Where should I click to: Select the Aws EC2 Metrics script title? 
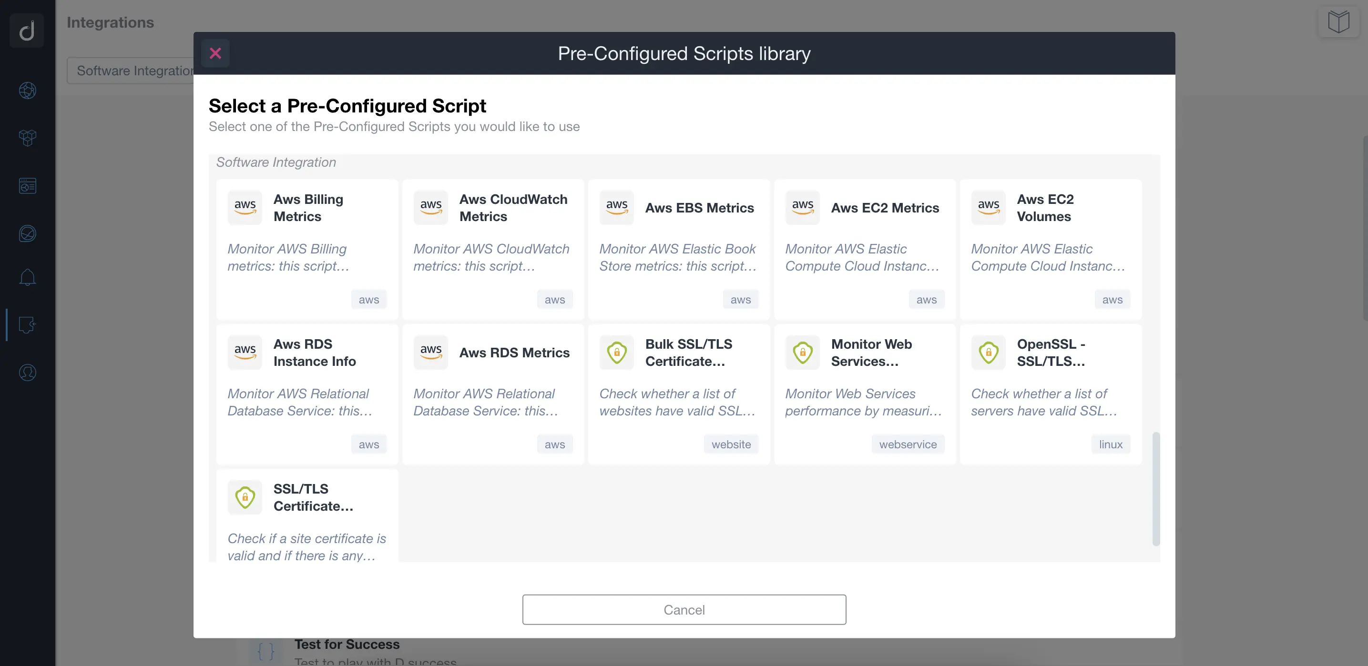(x=885, y=208)
